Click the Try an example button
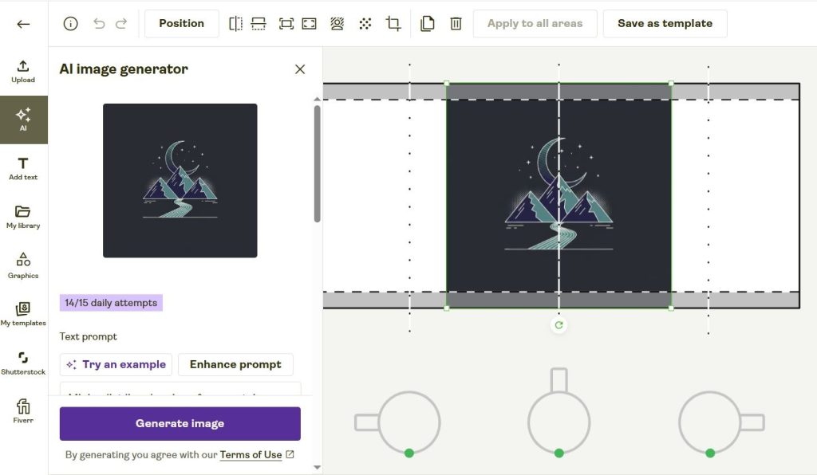Viewport: 817px width, 475px height. pos(116,364)
